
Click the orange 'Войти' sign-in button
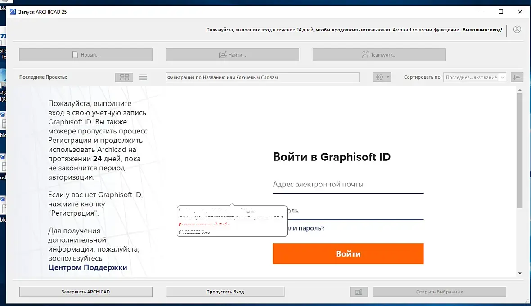tap(348, 253)
